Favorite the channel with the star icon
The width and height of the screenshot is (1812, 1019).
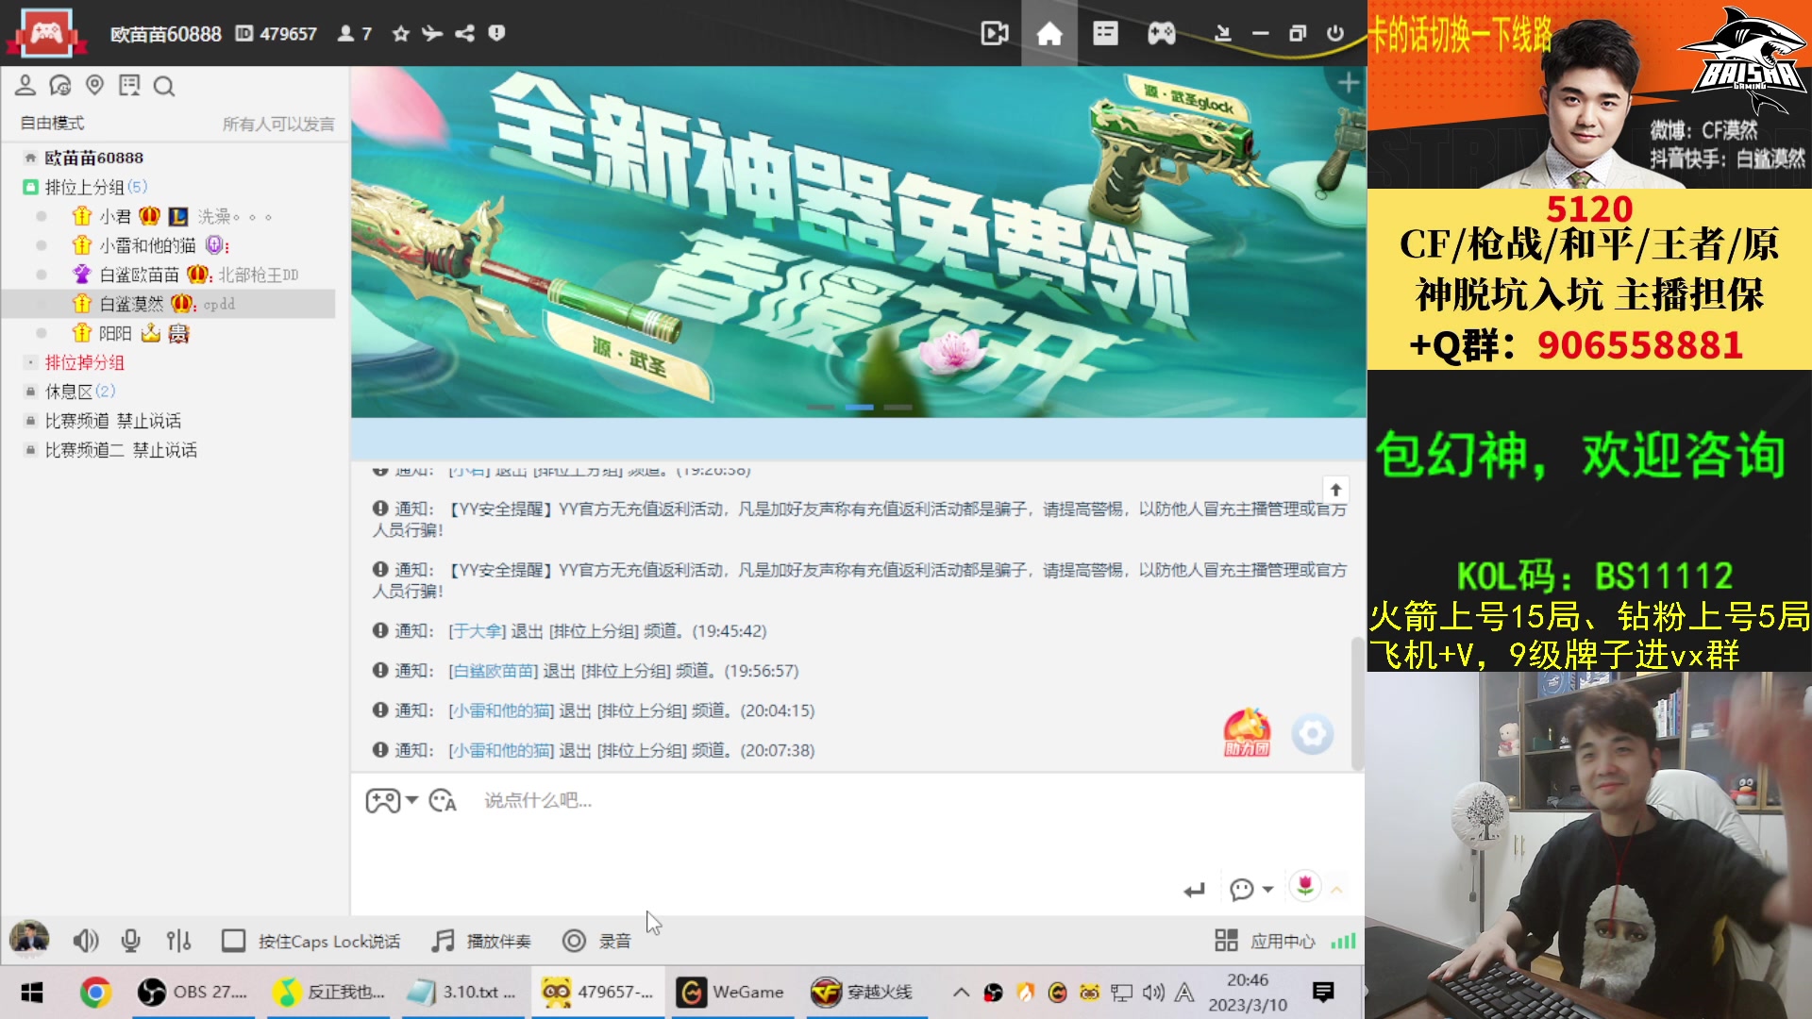click(x=401, y=34)
